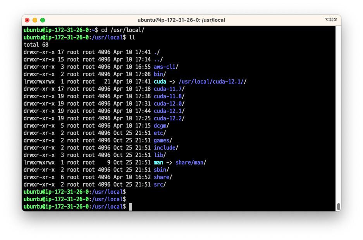Click the 'cuda-11.8/' directory name

click(169, 96)
